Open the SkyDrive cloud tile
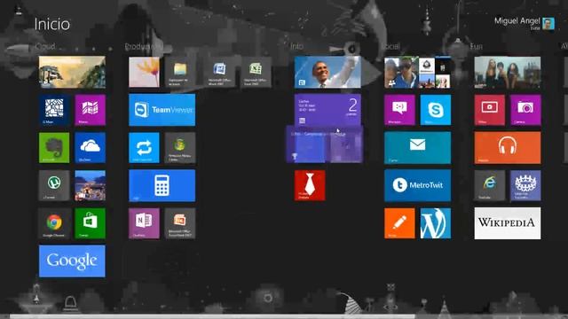Screen dimensions: 568x319 click(91, 148)
